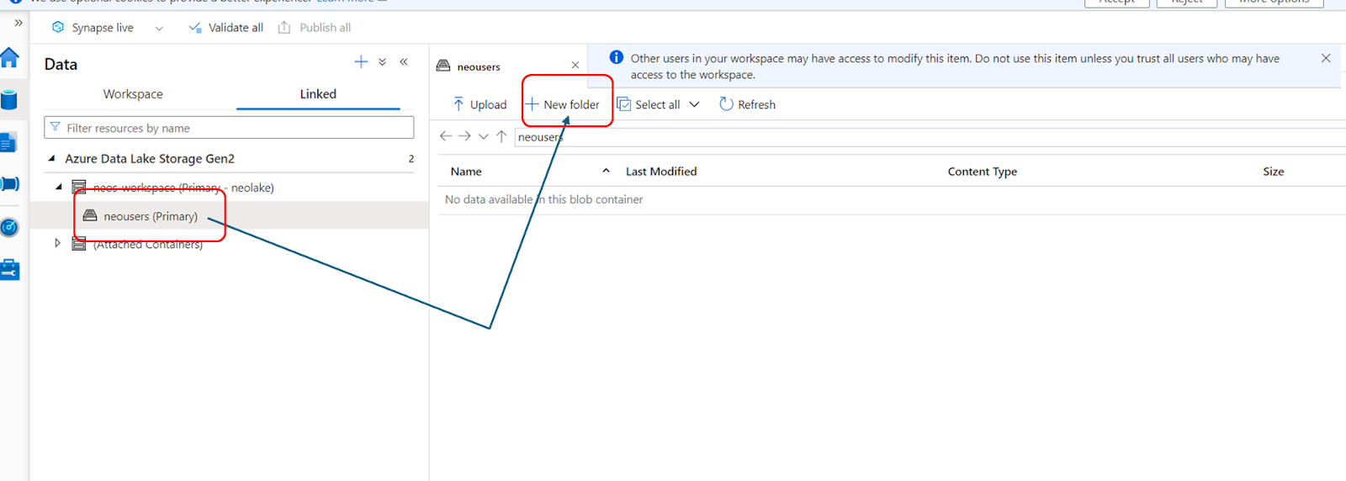Expand all items in Data panel

382,61
